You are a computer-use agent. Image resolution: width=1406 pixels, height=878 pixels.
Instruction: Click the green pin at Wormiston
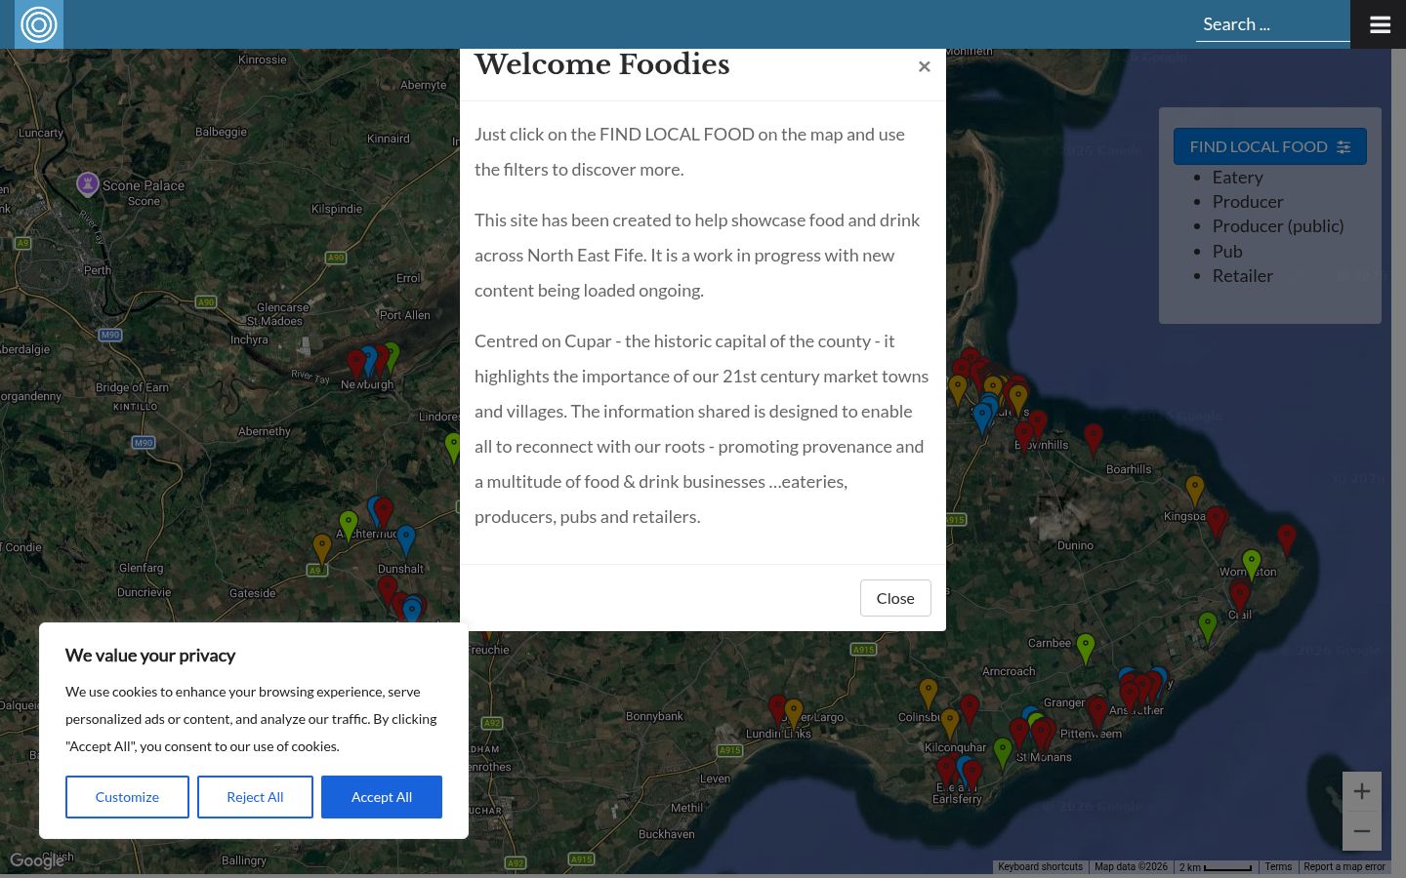pyautogui.click(x=1252, y=565)
